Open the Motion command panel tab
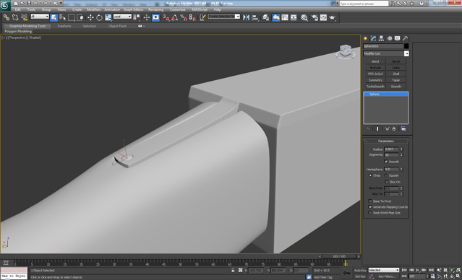 coord(390,38)
